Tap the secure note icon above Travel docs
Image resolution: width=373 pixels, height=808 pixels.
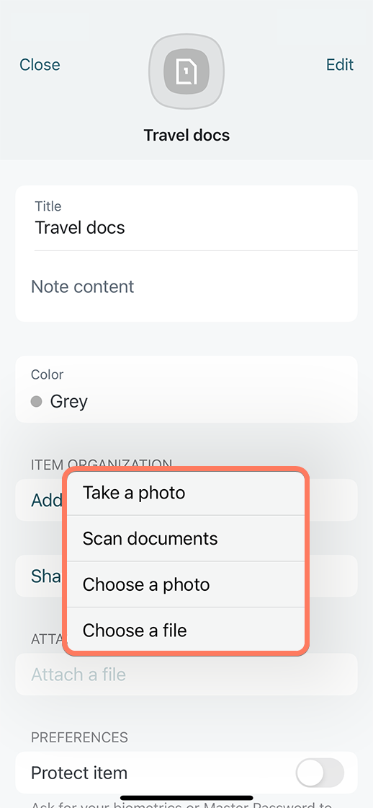(x=186, y=71)
